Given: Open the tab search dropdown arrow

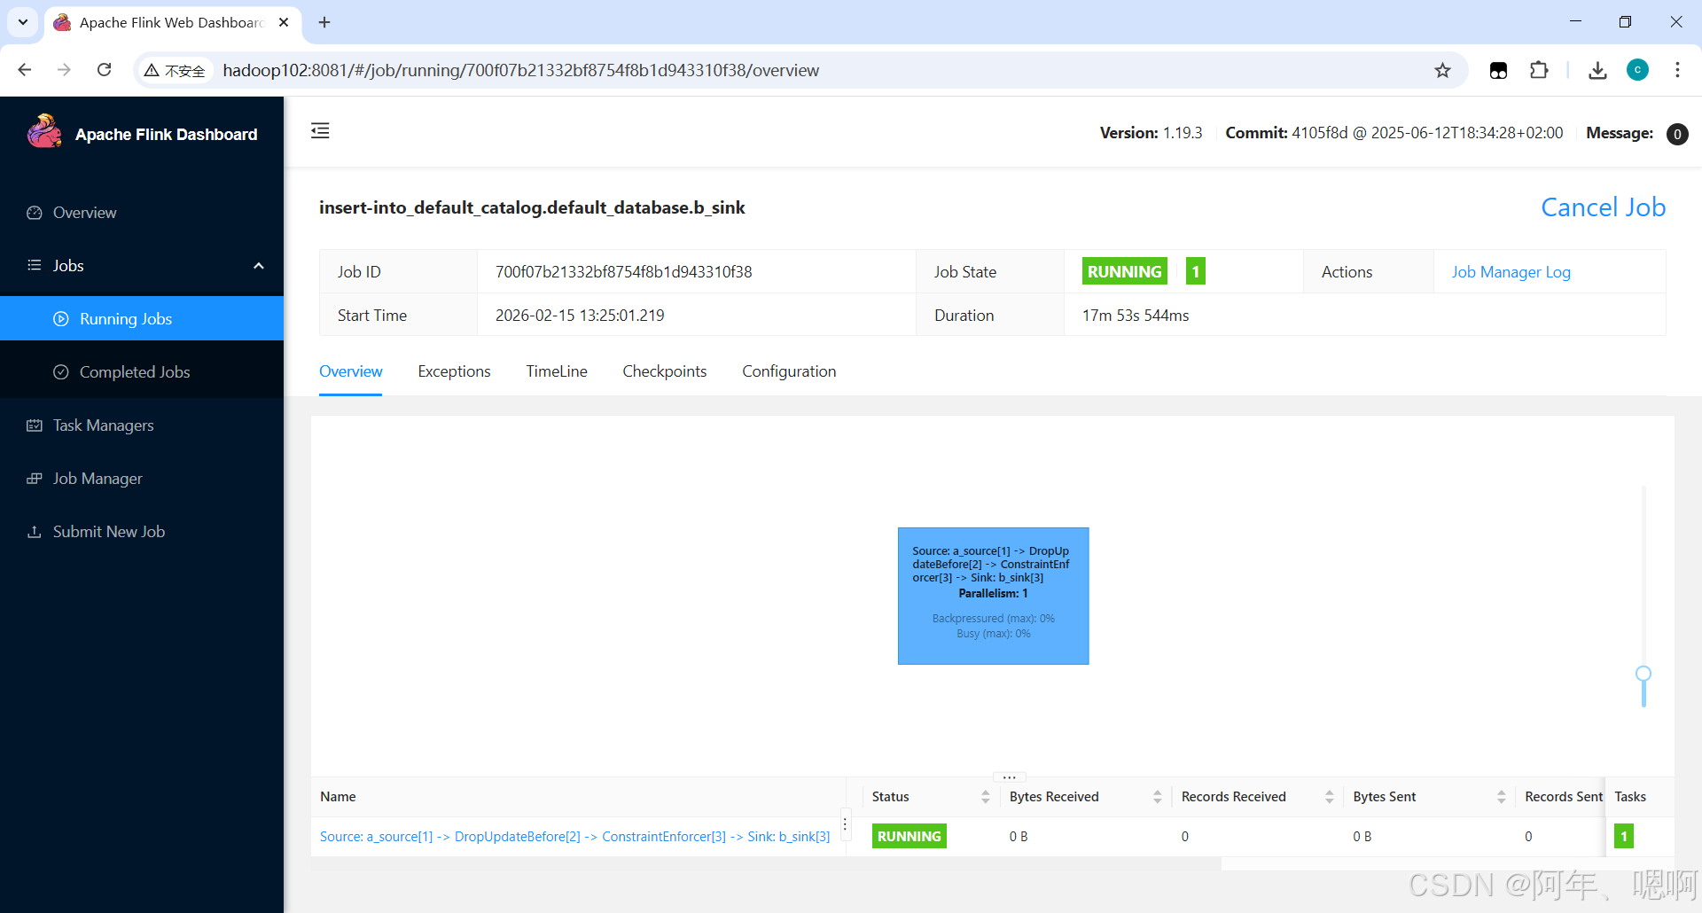Looking at the screenshot, I should point(23,22).
